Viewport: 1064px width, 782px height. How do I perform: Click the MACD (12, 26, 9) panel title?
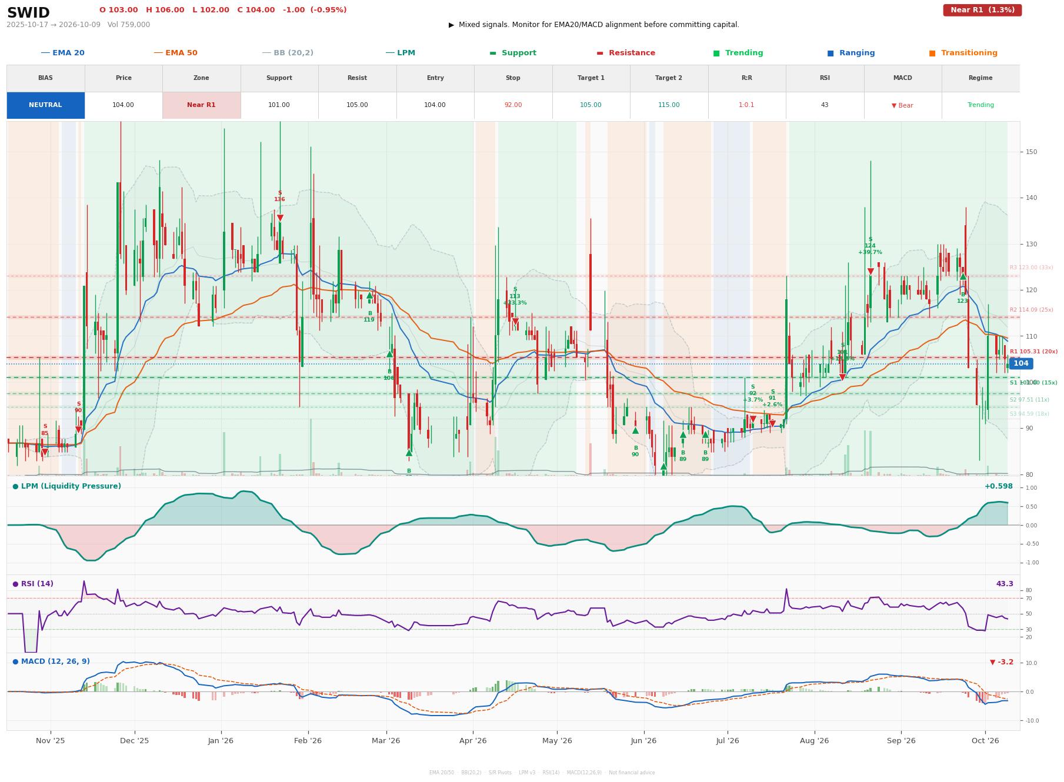click(51, 661)
